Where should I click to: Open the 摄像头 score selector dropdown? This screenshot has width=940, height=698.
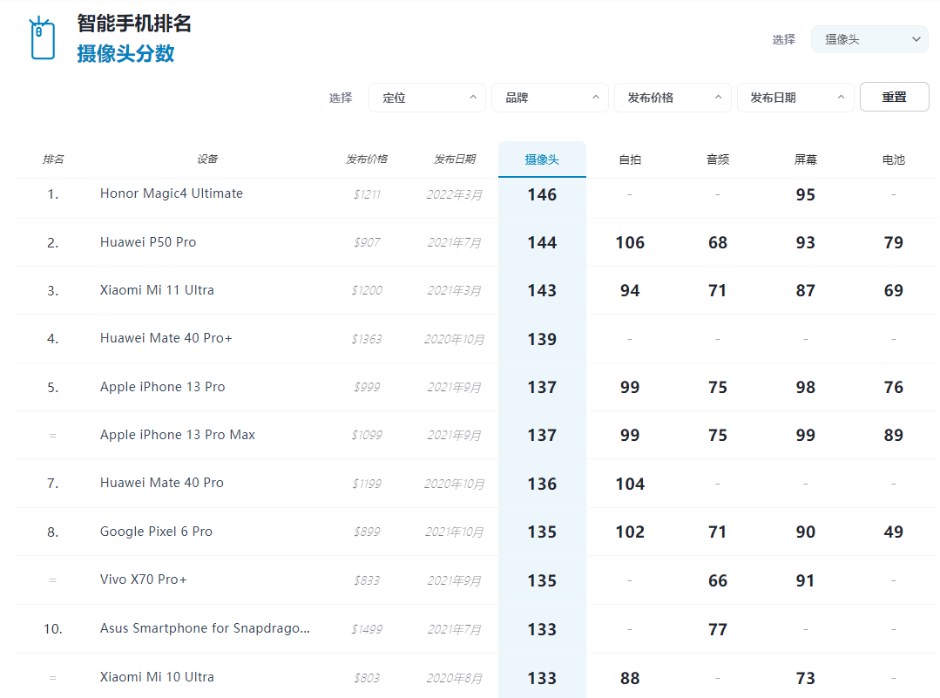click(x=869, y=39)
